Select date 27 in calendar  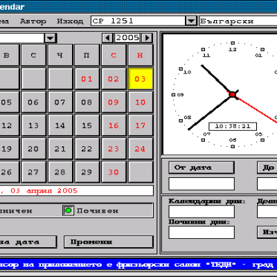(x=33, y=172)
